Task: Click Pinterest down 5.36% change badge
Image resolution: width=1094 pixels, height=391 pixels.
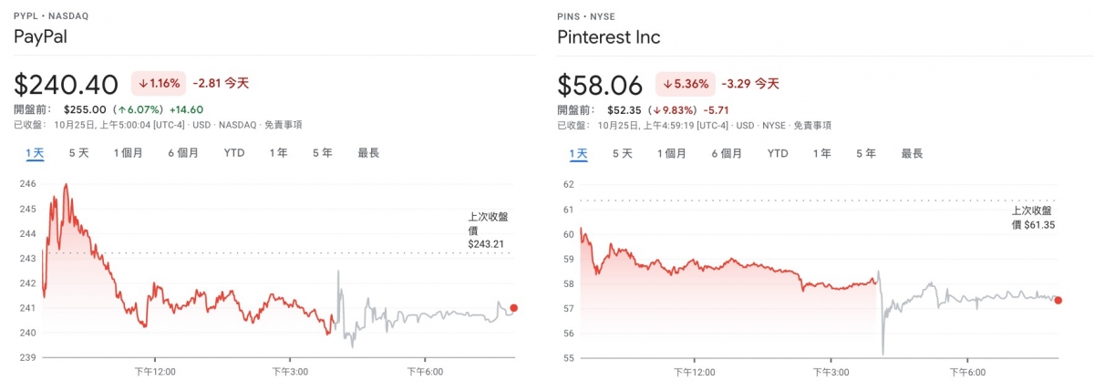Action: pyautogui.click(x=685, y=83)
